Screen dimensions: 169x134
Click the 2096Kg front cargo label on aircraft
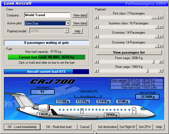[x=111, y=115]
